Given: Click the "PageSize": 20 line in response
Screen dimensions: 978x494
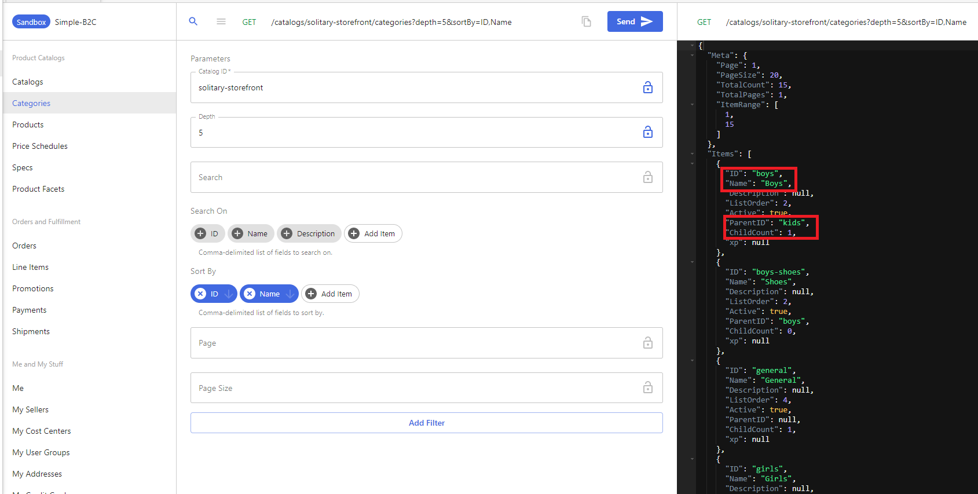Looking at the screenshot, I should [749, 75].
